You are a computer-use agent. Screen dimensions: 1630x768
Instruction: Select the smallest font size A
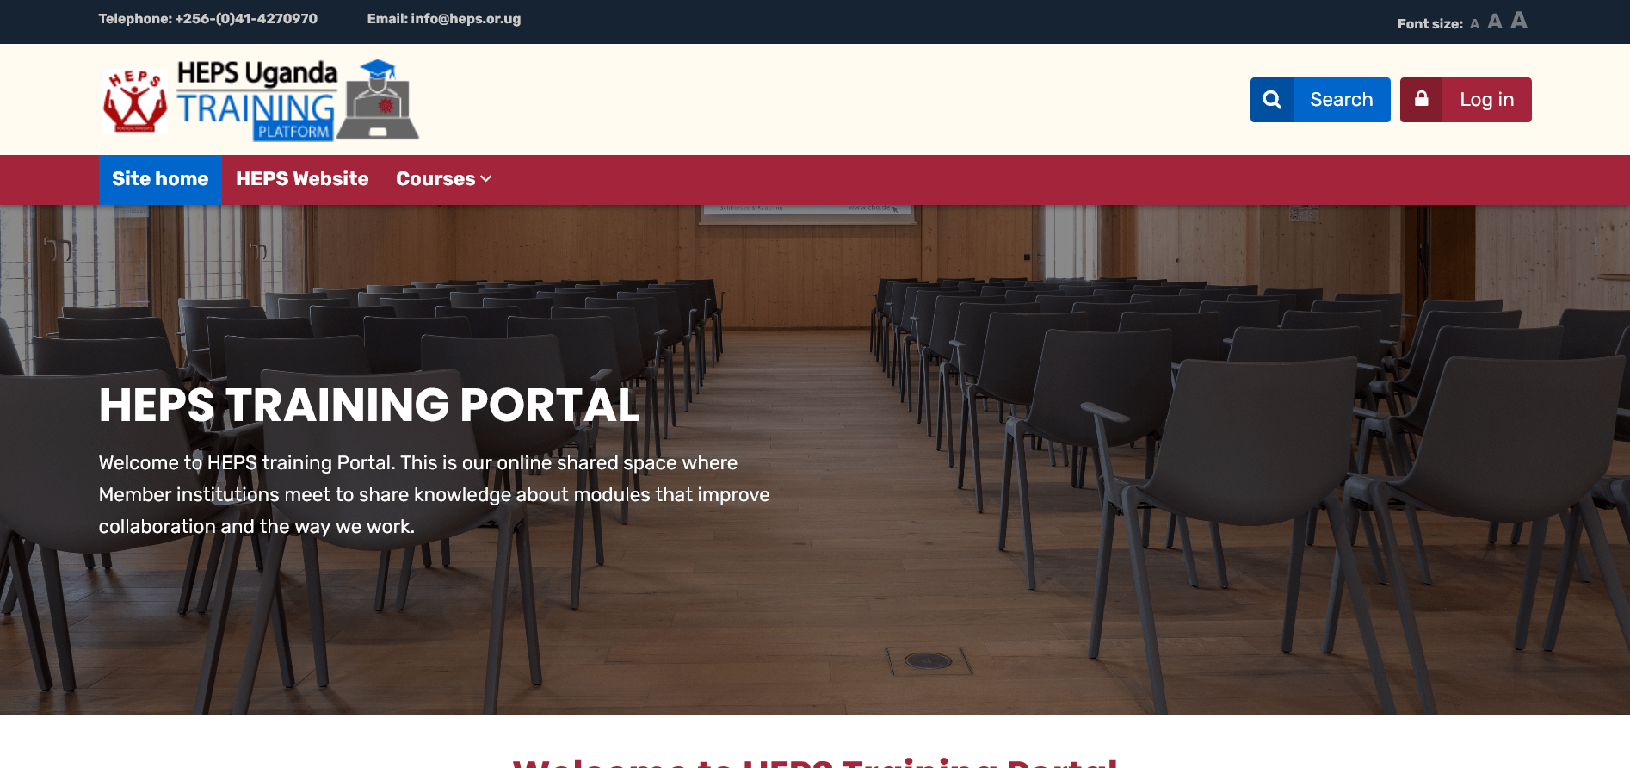pos(1474,24)
